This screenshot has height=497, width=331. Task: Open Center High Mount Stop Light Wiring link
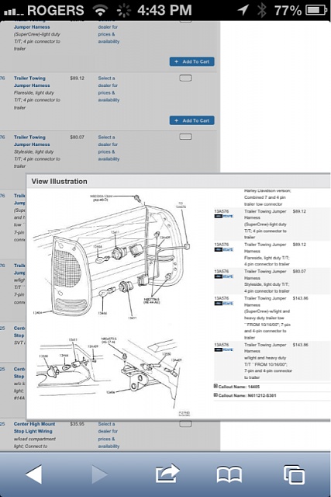pos(34,428)
